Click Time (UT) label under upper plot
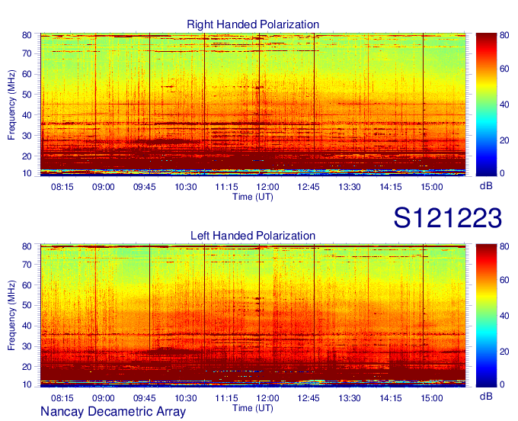 [x=253, y=197]
